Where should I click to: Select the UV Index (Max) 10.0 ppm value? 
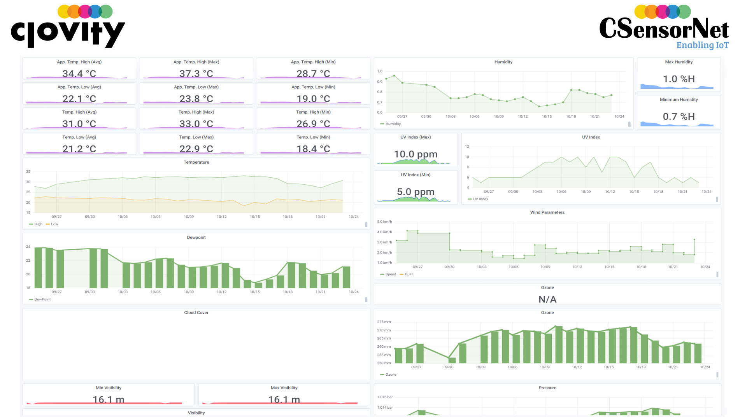(x=416, y=154)
